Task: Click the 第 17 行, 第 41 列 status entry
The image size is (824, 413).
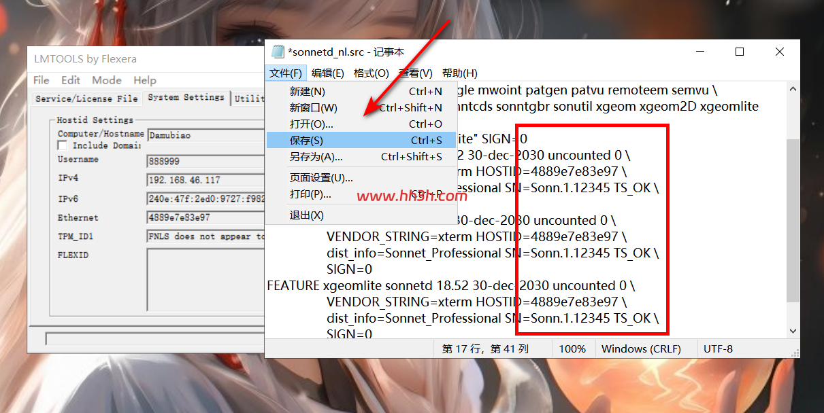Action: (485, 348)
